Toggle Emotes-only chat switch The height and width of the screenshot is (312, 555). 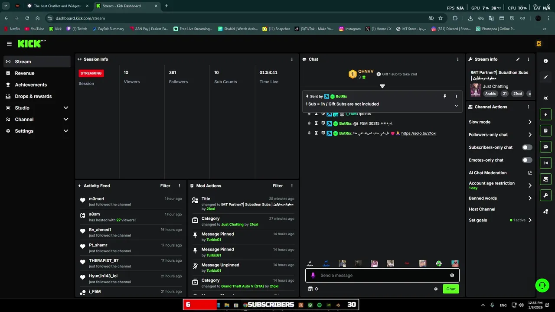tap(527, 160)
